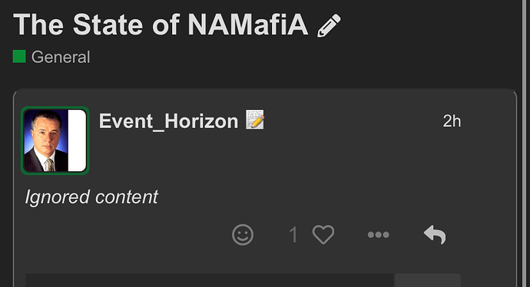Reply to post using the curved arrow

(x=435, y=235)
